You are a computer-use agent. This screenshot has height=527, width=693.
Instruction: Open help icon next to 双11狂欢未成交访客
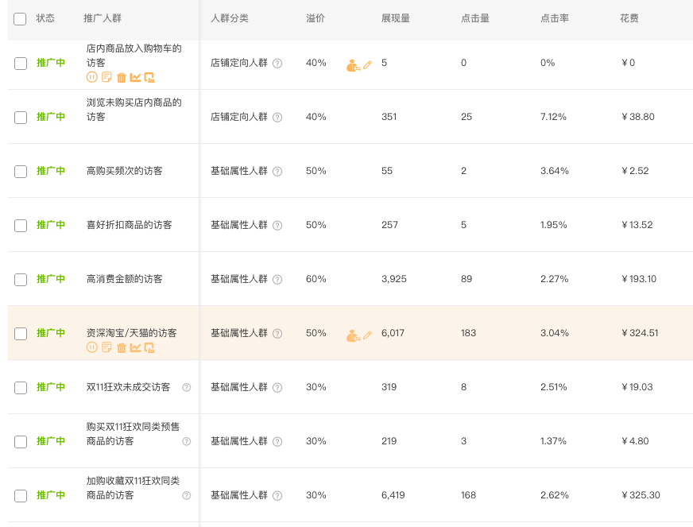(x=188, y=387)
